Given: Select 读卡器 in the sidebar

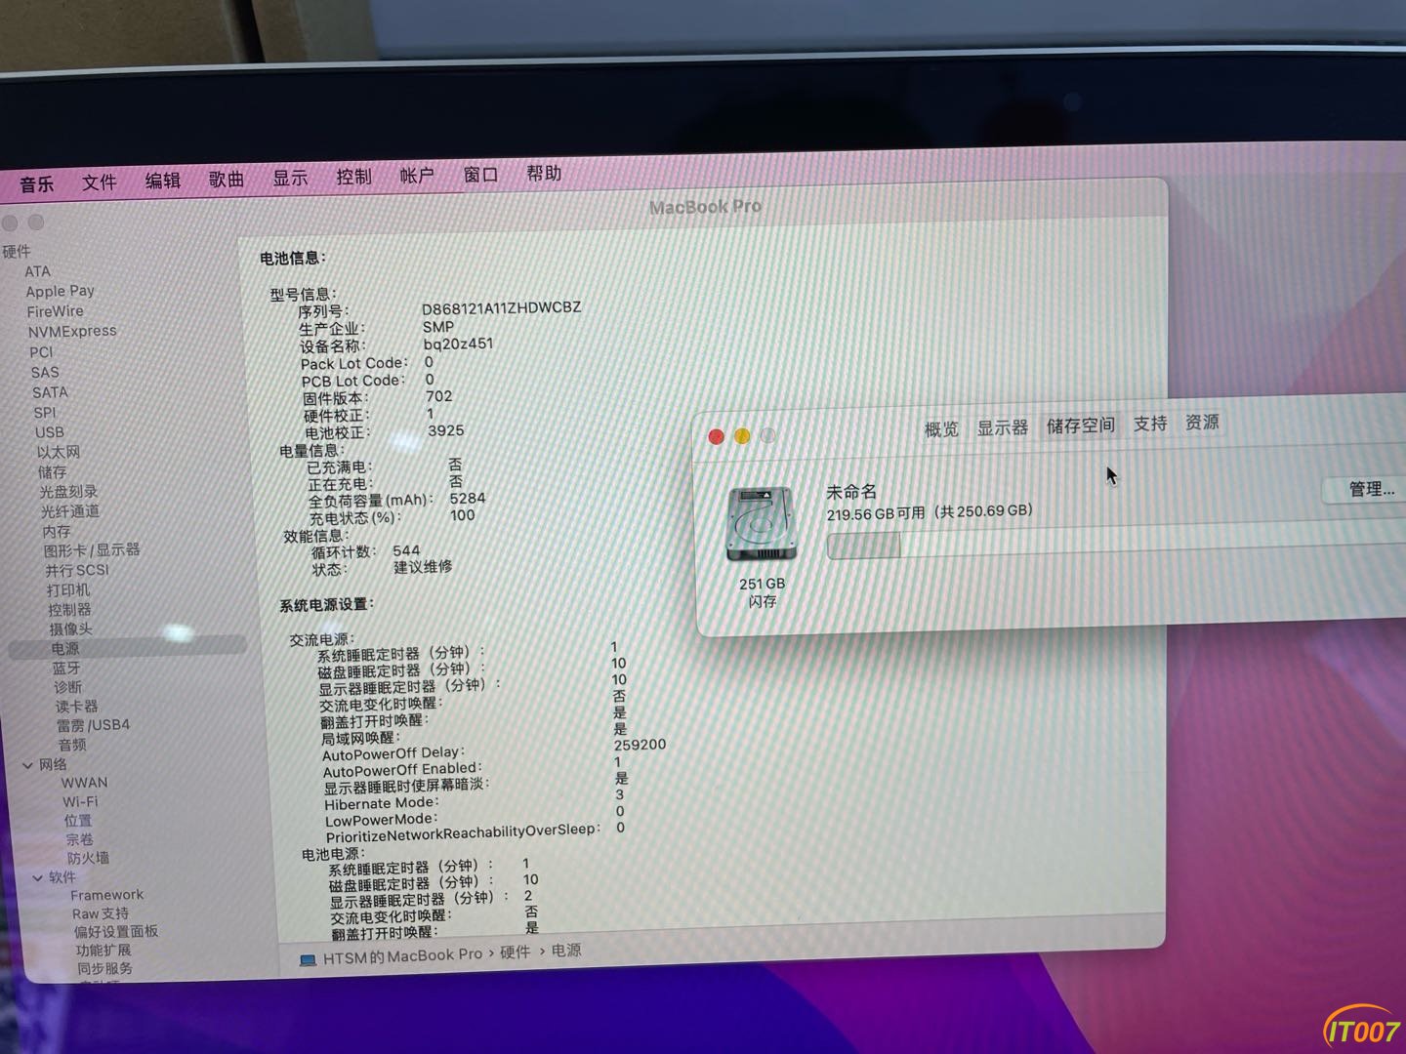Looking at the screenshot, I should (77, 706).
